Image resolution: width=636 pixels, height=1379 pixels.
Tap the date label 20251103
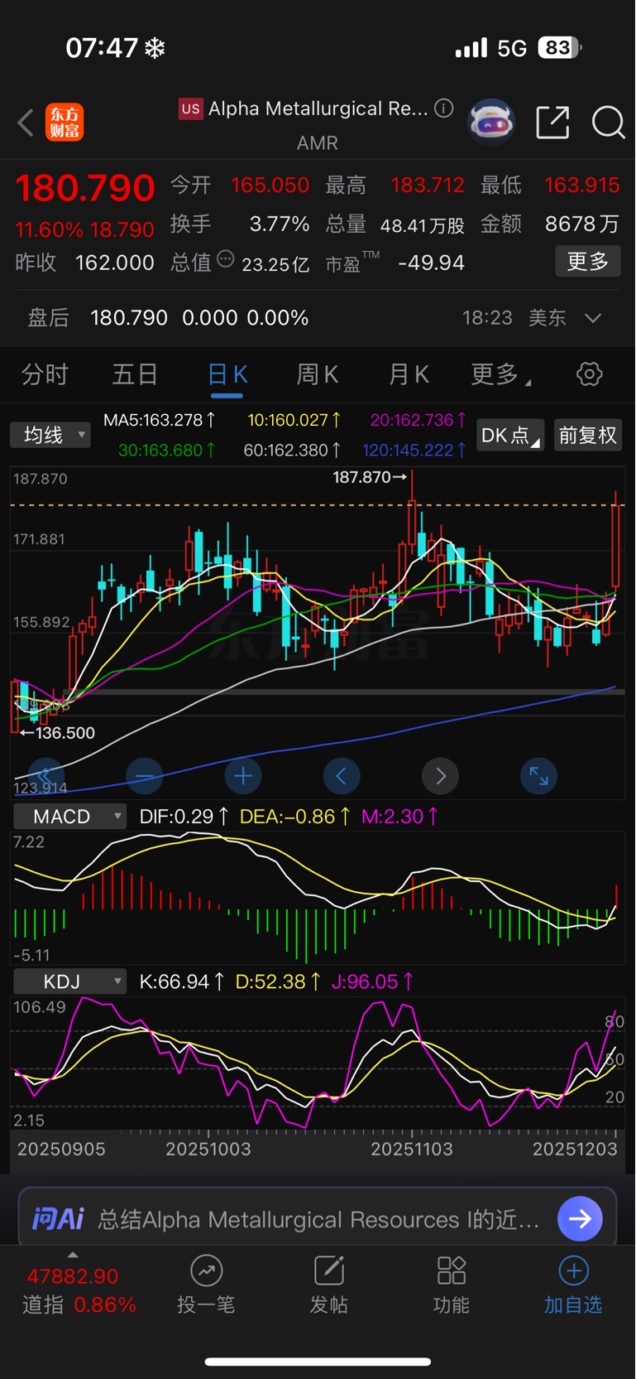412,1150
